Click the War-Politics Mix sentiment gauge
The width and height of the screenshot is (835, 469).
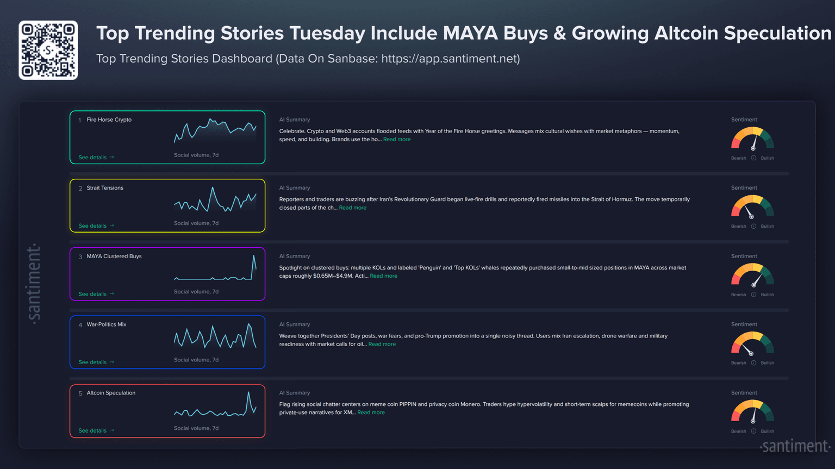pyautogui.click(x=752, y=343)
